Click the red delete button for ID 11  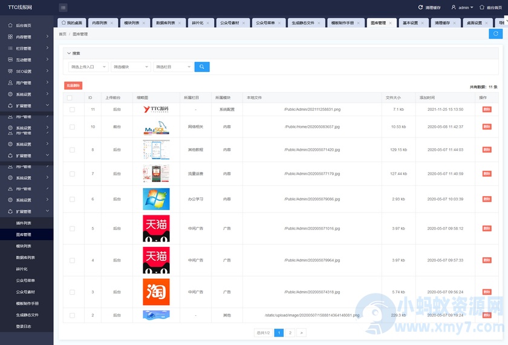pyautogui.click(x=487, y=110)
